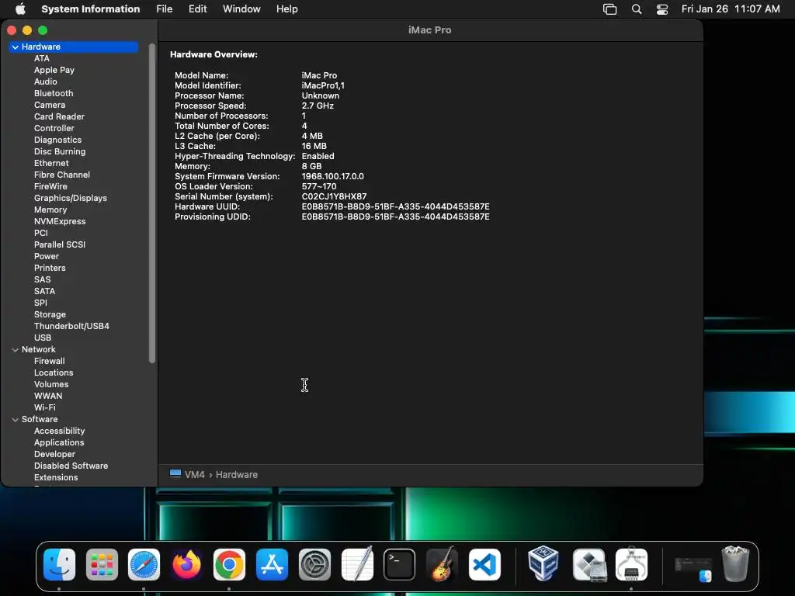This screenshot has width=795, height=596.
Task: Click the firmware version 1968.100.17.0.0
Action: tap(332, 176)
